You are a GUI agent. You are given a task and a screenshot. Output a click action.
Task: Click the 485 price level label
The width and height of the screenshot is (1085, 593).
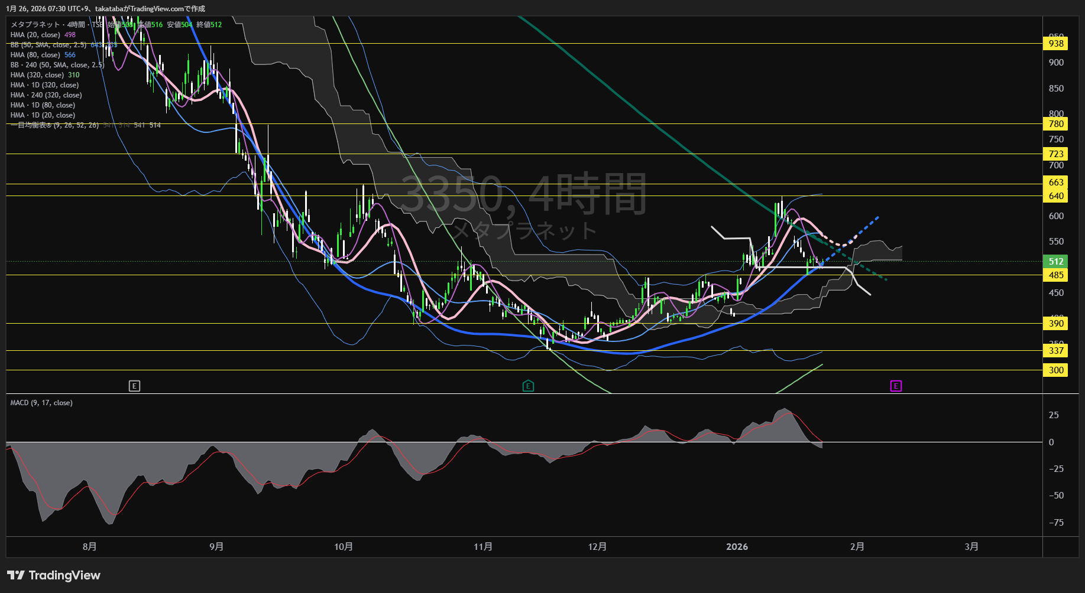coord(1056,275)
